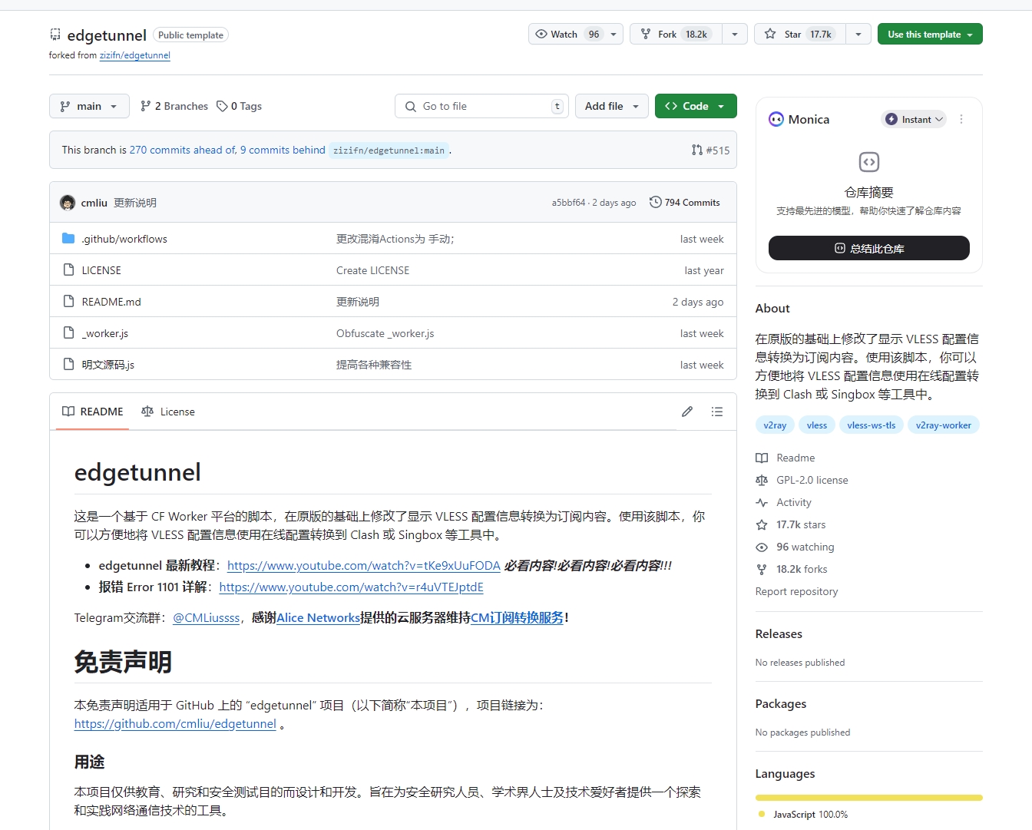This screenshot has height=830, width=1032.
Task: Click the Readme book icon in About
Action: pos(762,458)
